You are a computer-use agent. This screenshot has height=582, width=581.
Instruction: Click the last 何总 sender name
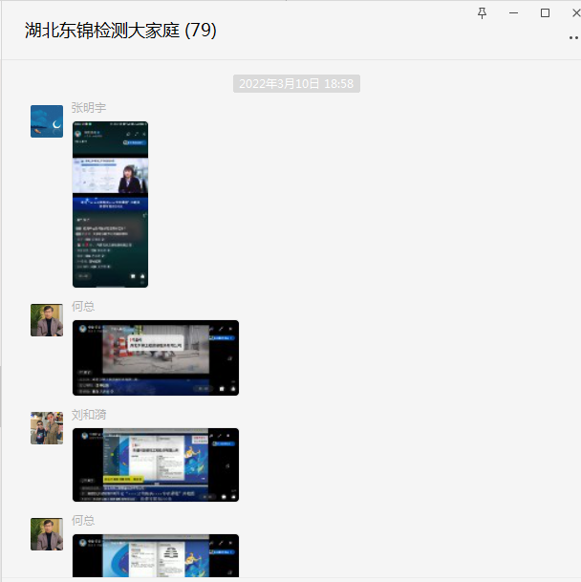pos(83,520)
